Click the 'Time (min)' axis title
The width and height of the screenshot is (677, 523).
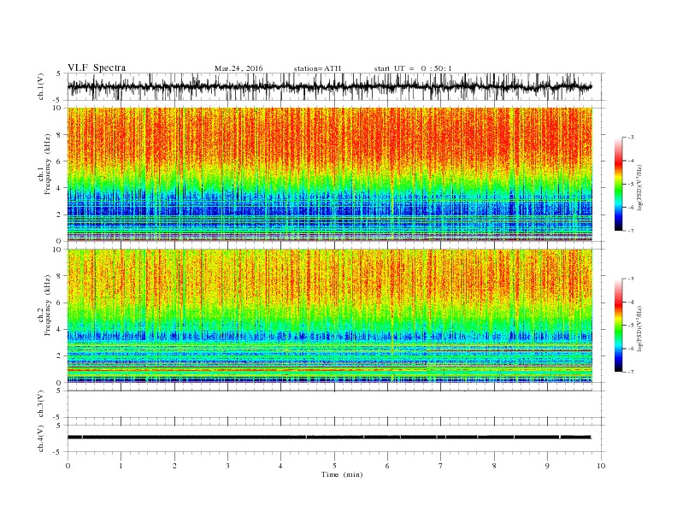point(342,474)
